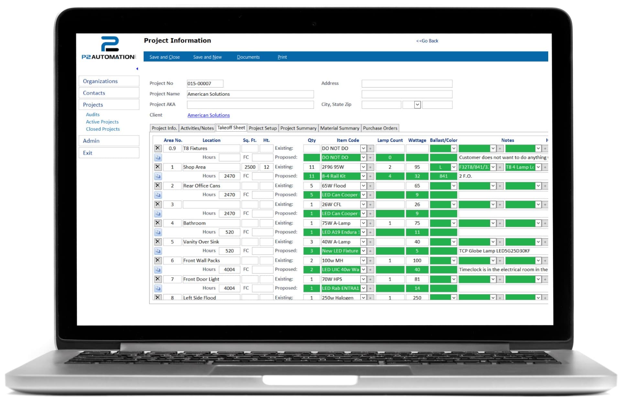Select the Takeoff Sheet tab

231,128
